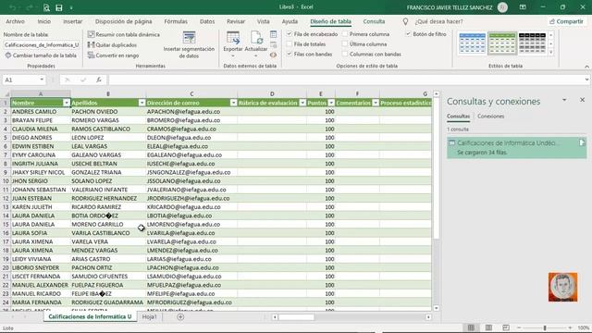Open the Name Box dropdown arrow
Screen dimensions: 592x333
tap(42, 80)
